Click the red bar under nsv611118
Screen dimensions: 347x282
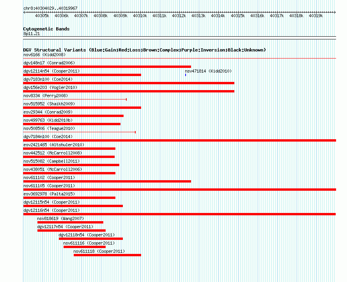click(x=107, y=255)
